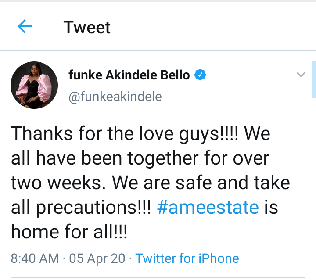Click the 8:40 AM timestamp
Image resolution: width=316 pixels, height=280 pixels.
click(35, 258)
